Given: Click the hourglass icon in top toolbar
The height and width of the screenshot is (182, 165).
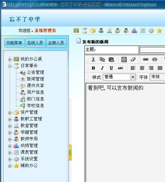Looking at the screenshot, I should pos(84,31).
